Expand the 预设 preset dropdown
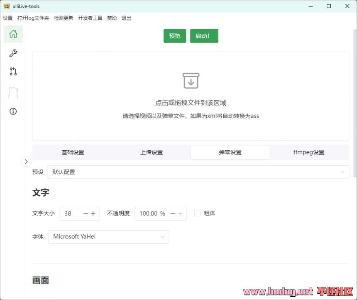 click(198, 172)
